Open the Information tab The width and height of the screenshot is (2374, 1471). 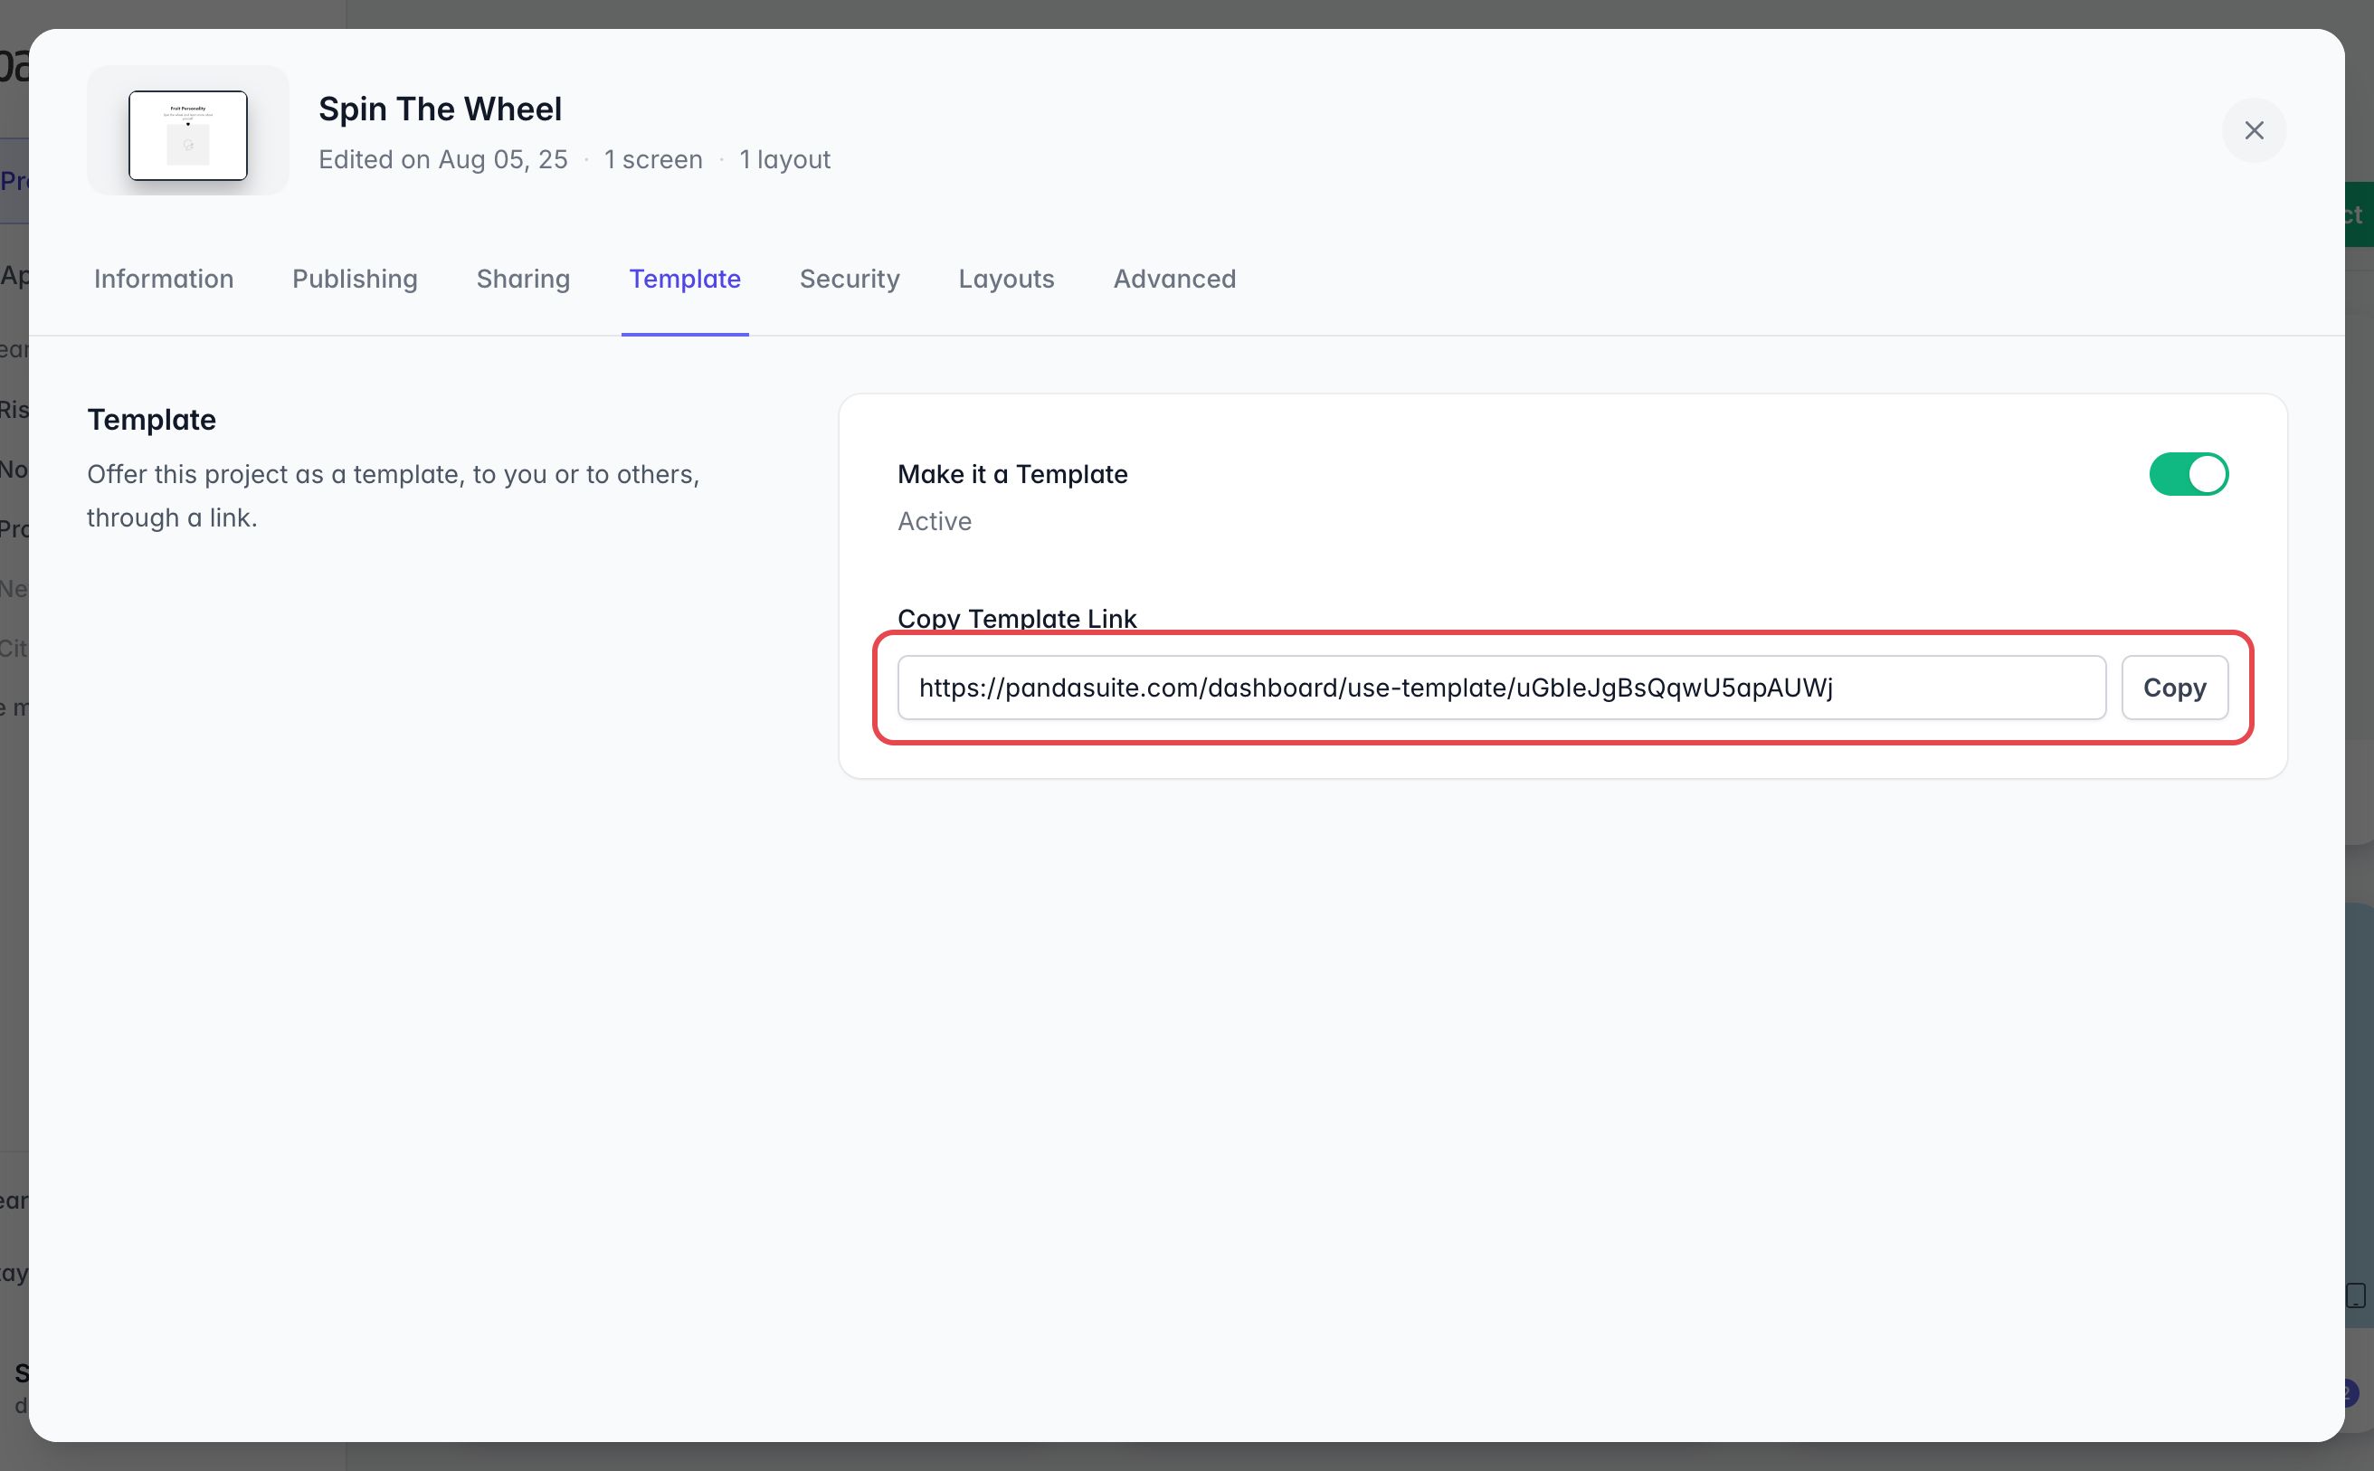point(164,280)
